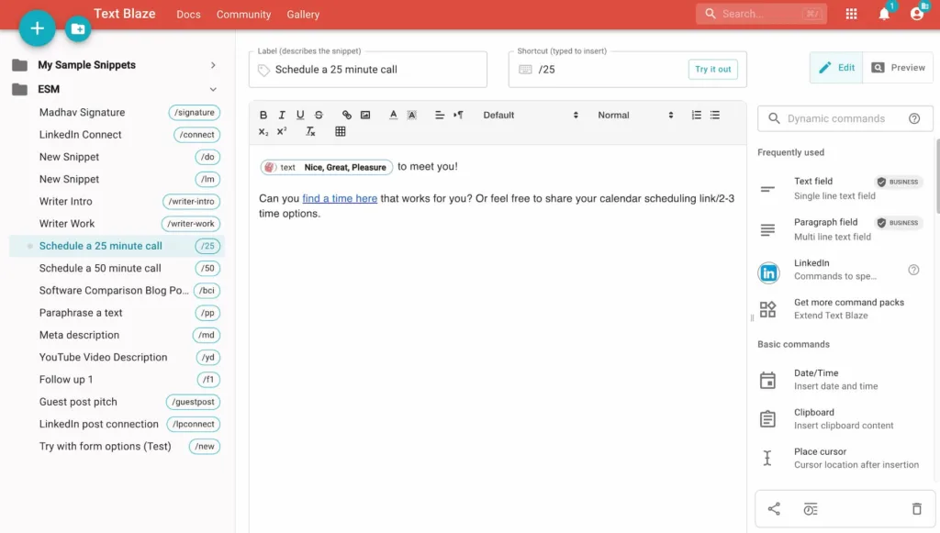This screenshot has height=533, width=940.
Task: Toggle italic formatting in editor toolbar
Action: (x=282, y=115)
